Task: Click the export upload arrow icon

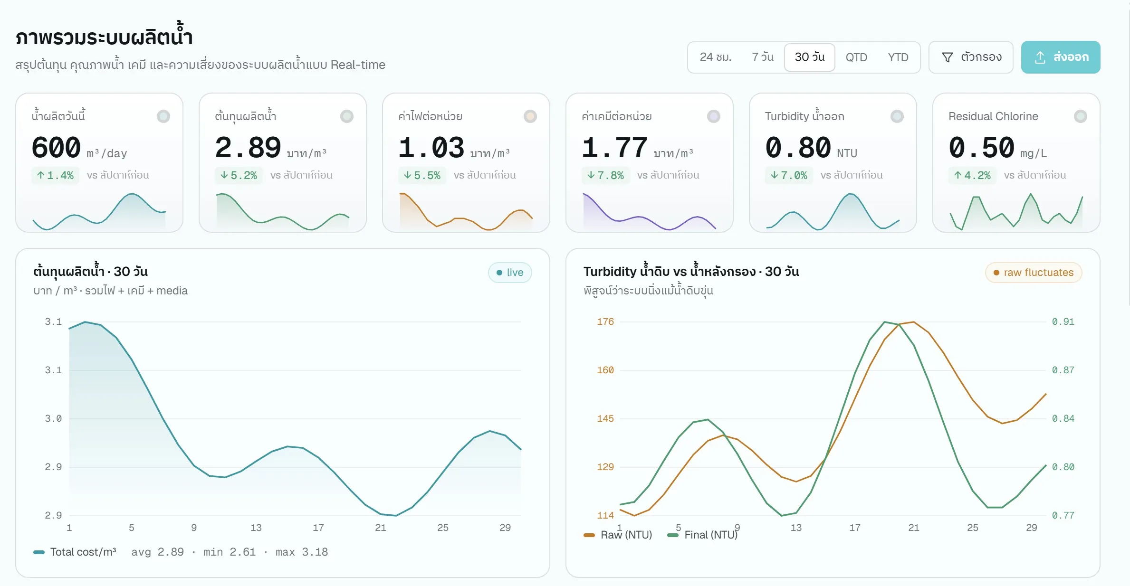Action: pos(1040,57)
